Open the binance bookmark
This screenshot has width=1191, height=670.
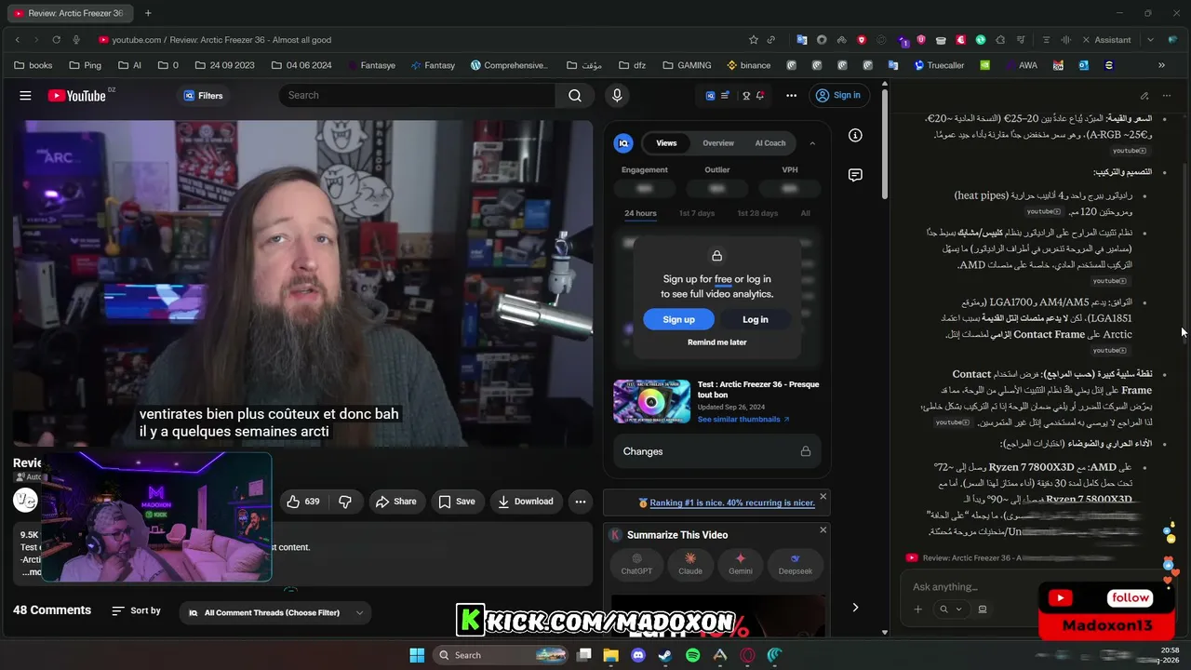(748, 65)
